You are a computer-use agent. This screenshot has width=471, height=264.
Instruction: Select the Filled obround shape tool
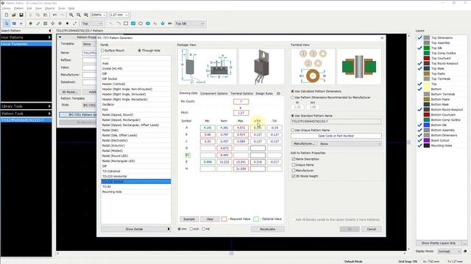coord(148,23)
